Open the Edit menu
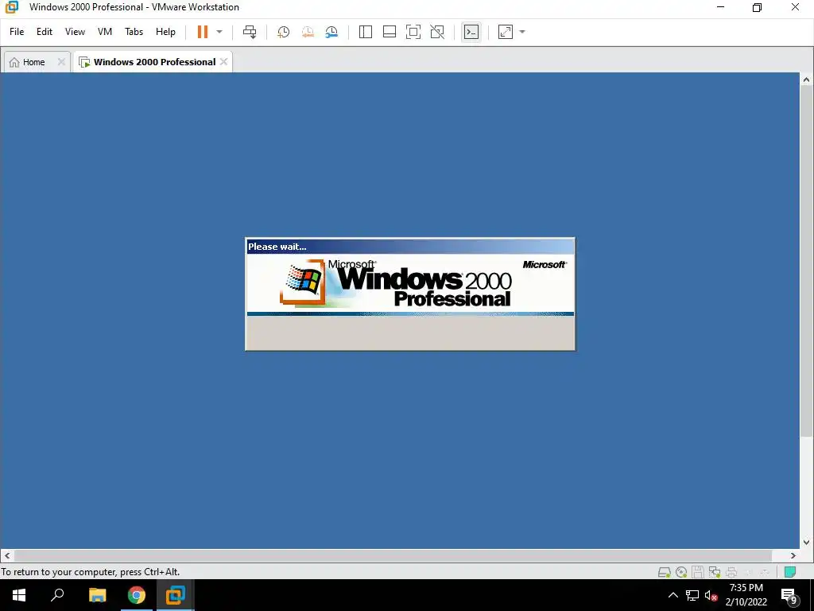 (x=45, y=32)
